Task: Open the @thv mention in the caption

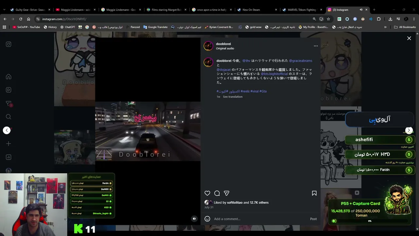Action: (246, 61)
